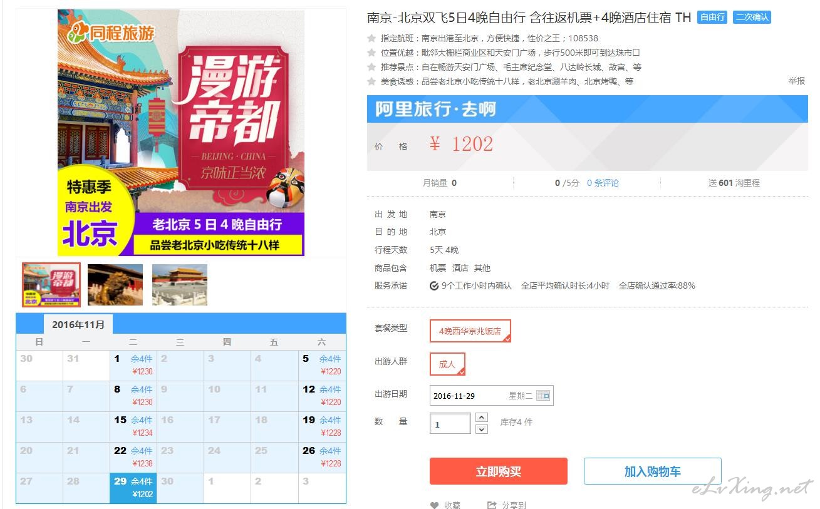The image size is (820, 509).
Task: Click the 立即购买 button
Action: pyautogui.click(x=498, y=471)
